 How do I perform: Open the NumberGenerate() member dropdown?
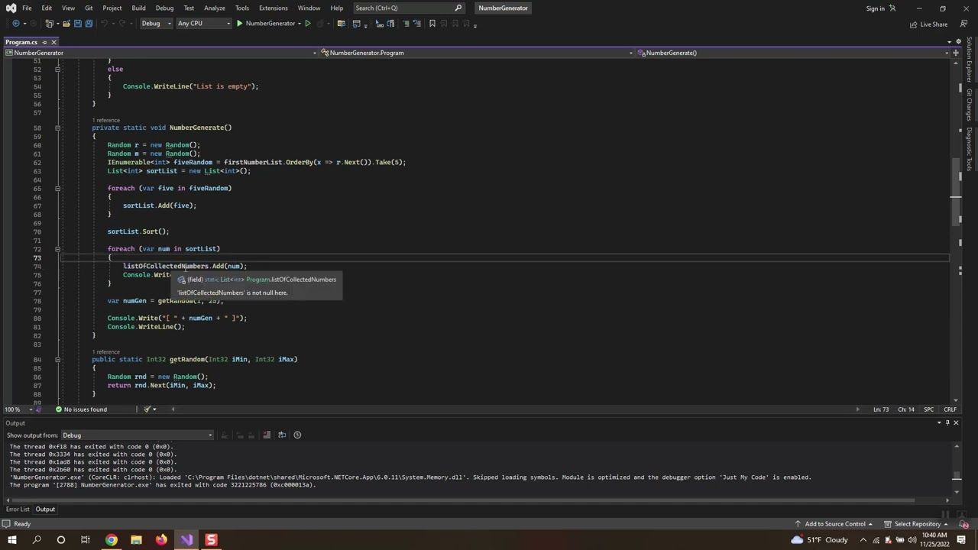793,53
